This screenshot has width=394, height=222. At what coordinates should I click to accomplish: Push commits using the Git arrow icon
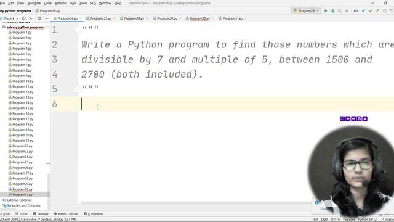click(377, 11)
